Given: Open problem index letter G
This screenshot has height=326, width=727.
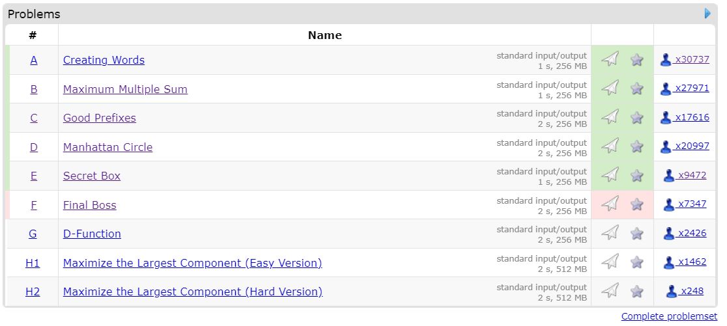Looking at the screenshot, I should point(33,234).
